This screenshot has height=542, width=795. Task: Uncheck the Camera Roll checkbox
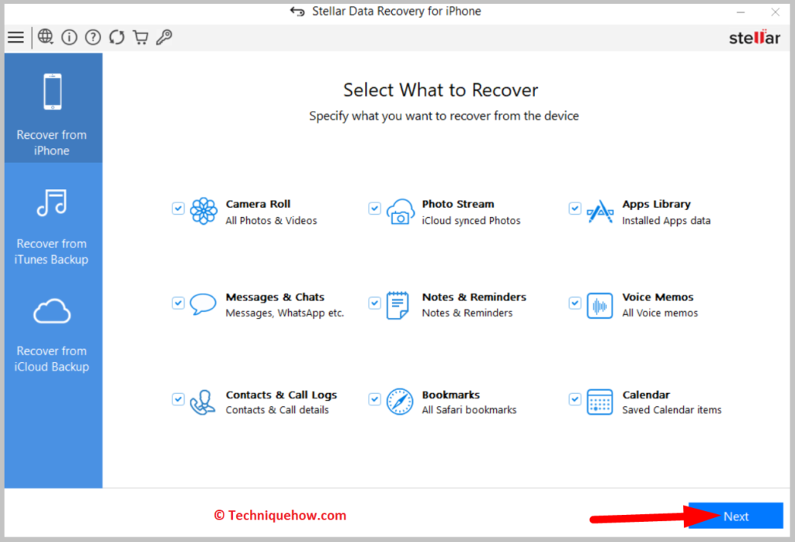(x=178, y=208)
